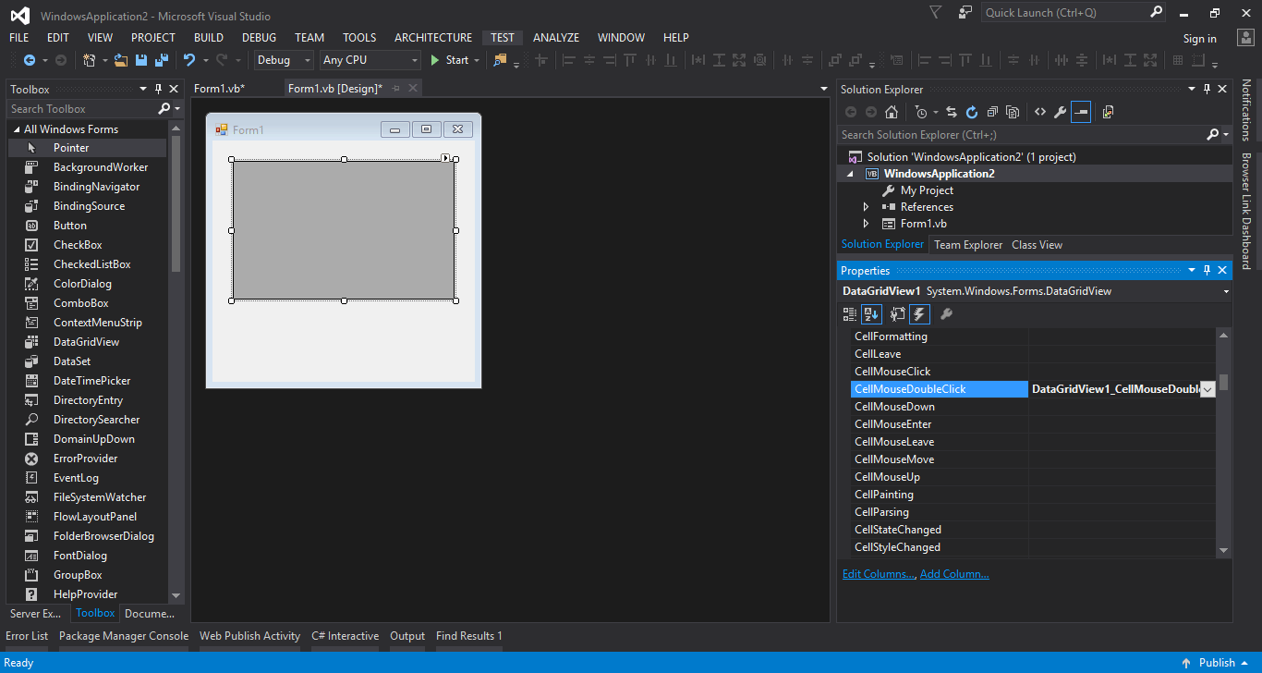Toggle Preview Selected Items in Solution Explorer
Image resolution: width=1262 pixels, height=673 pixels.
(x=1081, y=112)
